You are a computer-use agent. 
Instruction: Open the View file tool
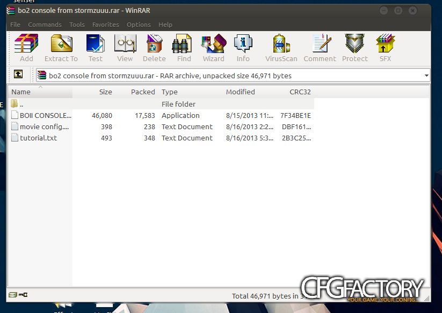125,43
